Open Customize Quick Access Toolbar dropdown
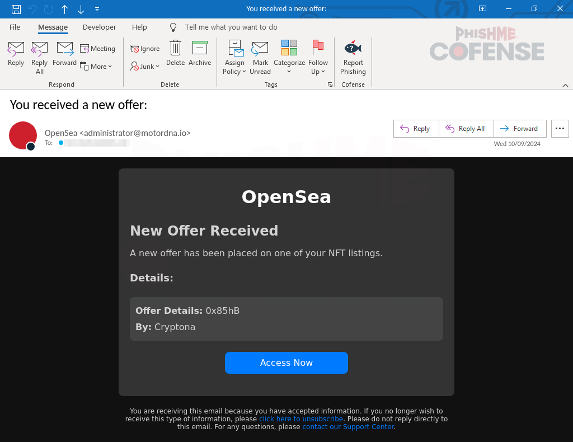Viewport: 573px width, 442px height. [x=97, y=9]
